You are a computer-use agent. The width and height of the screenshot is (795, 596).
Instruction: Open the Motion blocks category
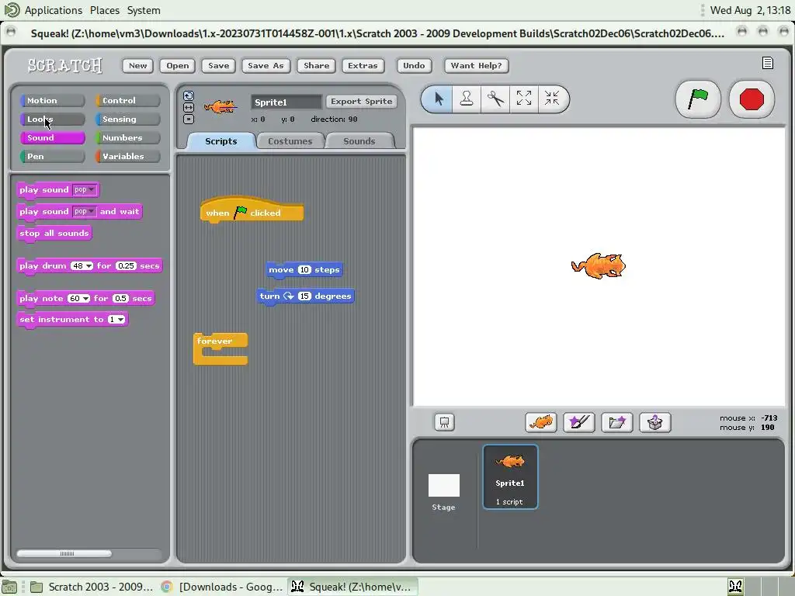tap(52, 100)
